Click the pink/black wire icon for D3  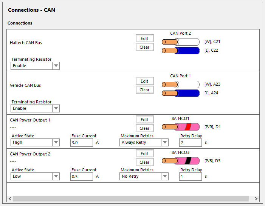click(181, 161)
